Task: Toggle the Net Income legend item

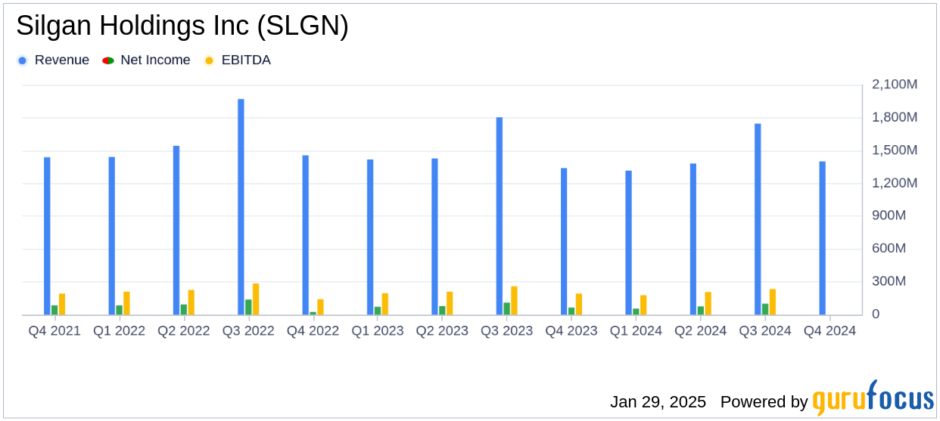Action: point(146,60)
